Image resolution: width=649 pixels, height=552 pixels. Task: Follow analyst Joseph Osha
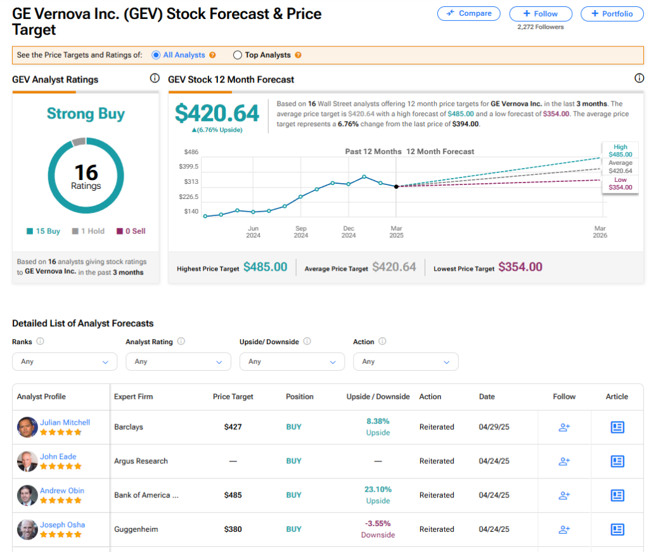point(564,529)
